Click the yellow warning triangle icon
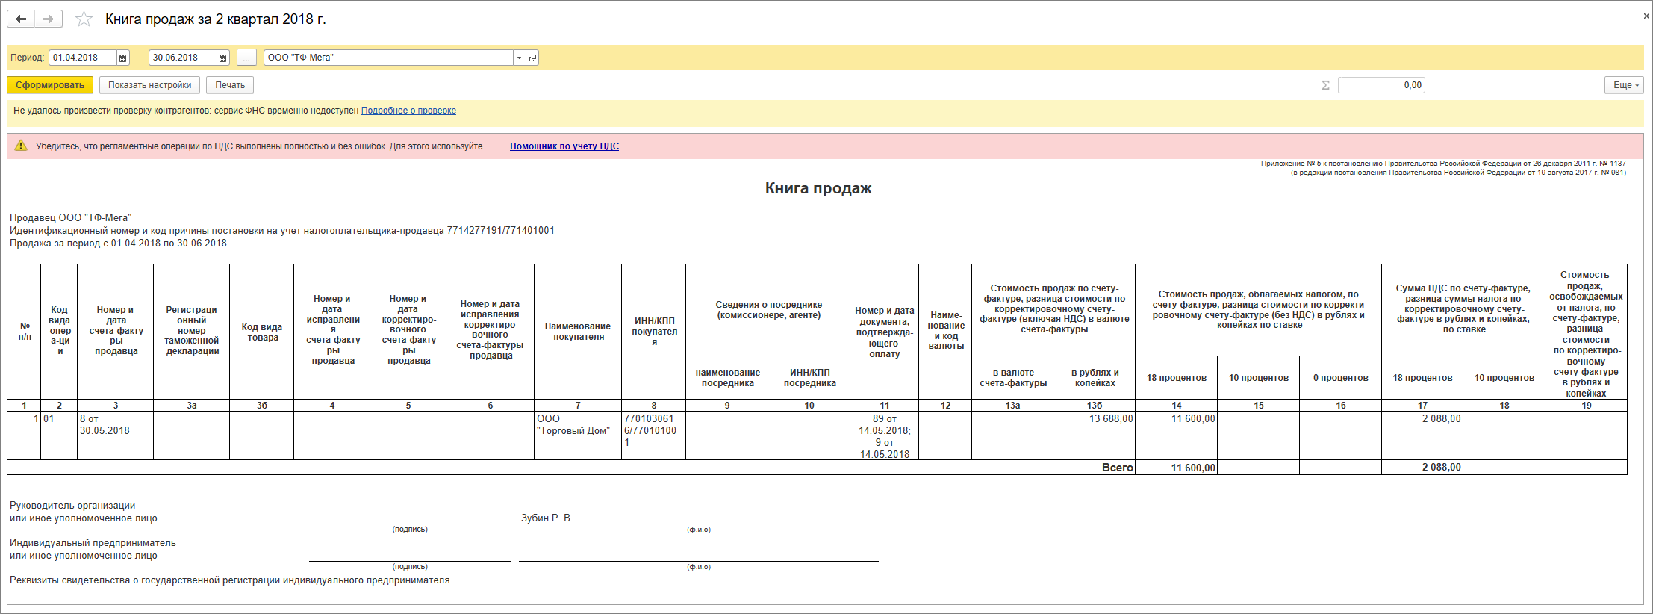Screen dimensions: 1653x614 pyautogui.click(x=21, y=146)
